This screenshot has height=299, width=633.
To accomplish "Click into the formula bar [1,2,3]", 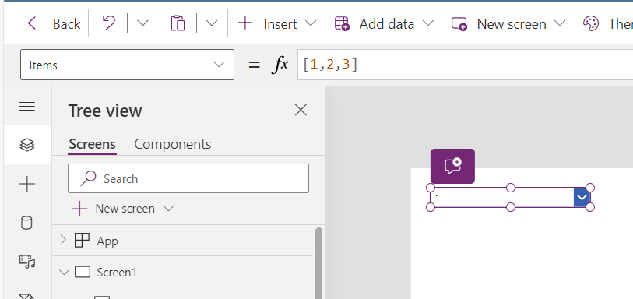I will pos(465,65).
